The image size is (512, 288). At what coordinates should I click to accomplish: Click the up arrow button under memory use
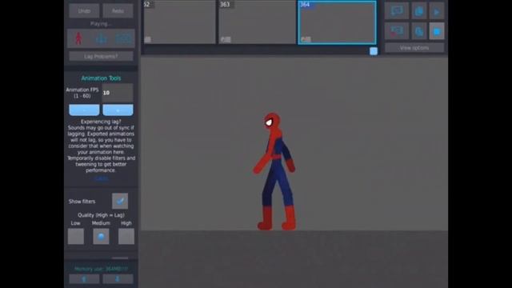pos(84,279)
